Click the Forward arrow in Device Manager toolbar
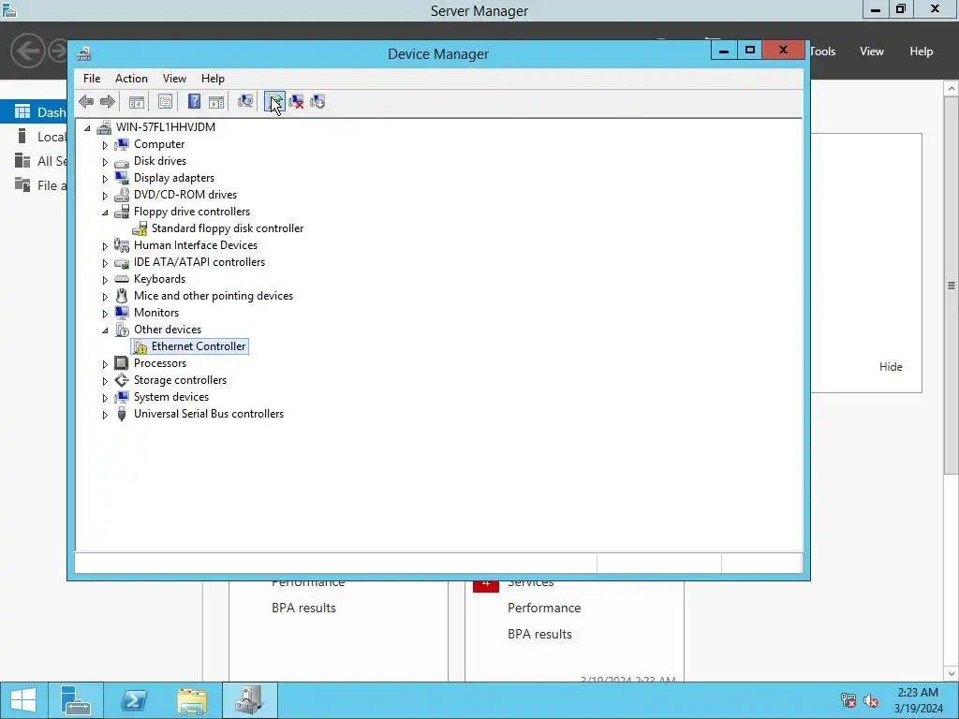 point(107,101)
